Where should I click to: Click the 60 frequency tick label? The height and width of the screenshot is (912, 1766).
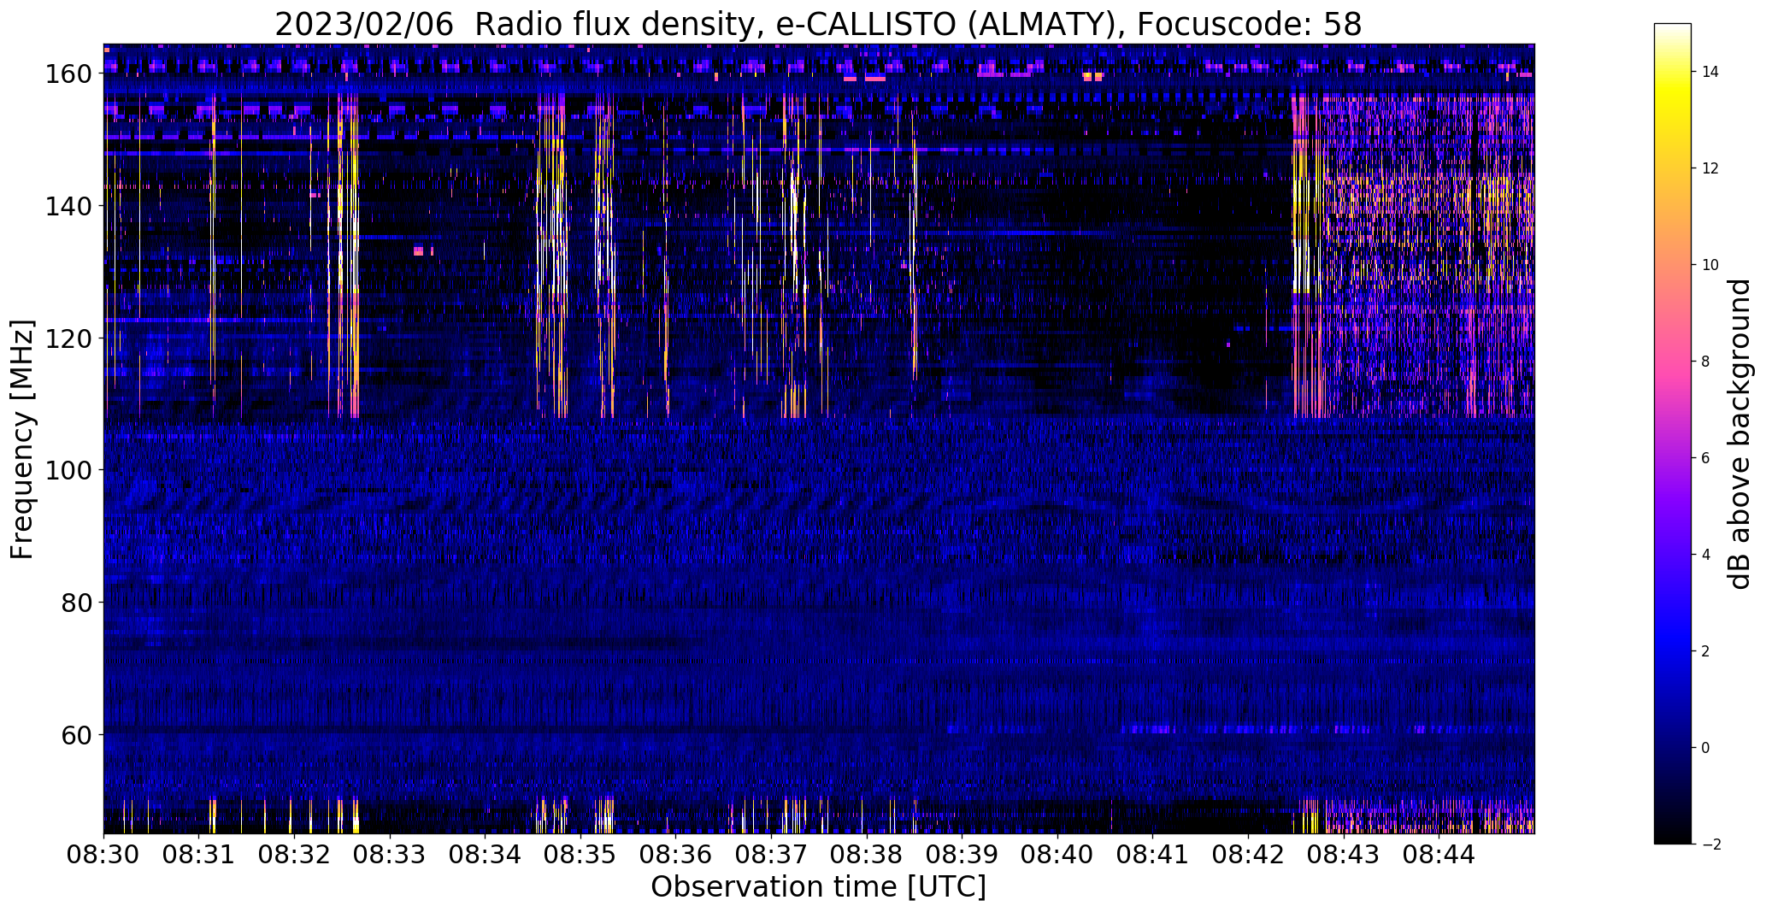coord(77,734)
